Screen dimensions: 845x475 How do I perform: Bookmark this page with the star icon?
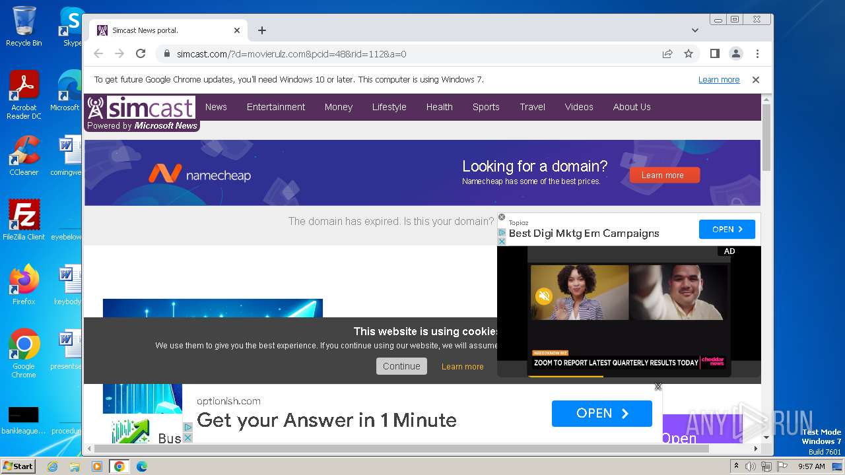689,53
